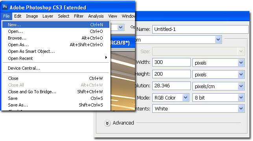Open the Edit menu

tap(18, 16)
